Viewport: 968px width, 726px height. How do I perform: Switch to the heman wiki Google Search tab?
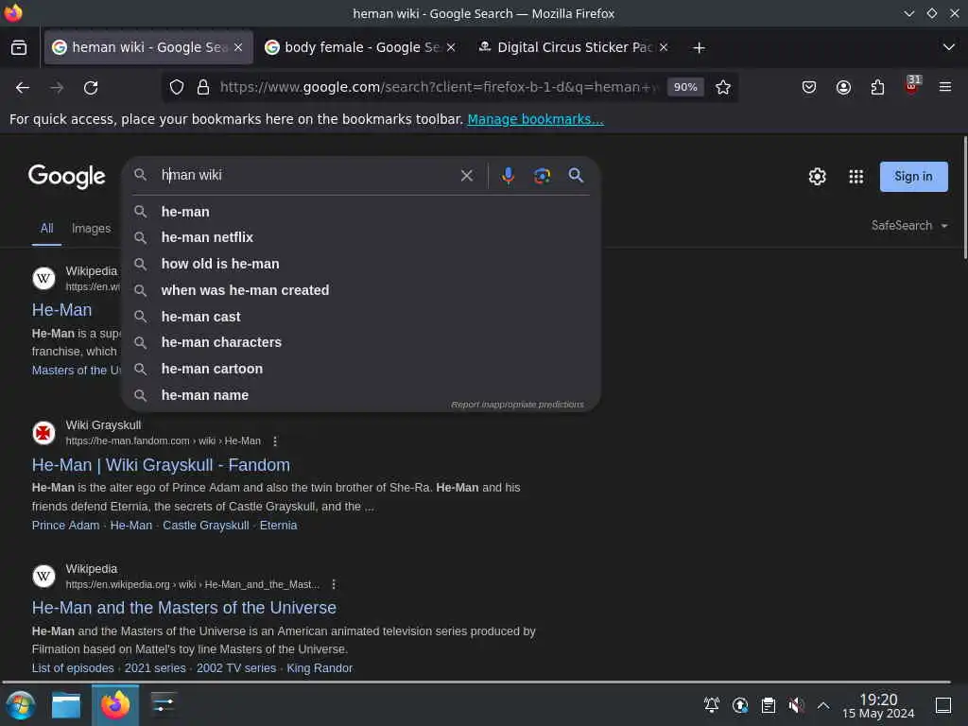[148, 47]
